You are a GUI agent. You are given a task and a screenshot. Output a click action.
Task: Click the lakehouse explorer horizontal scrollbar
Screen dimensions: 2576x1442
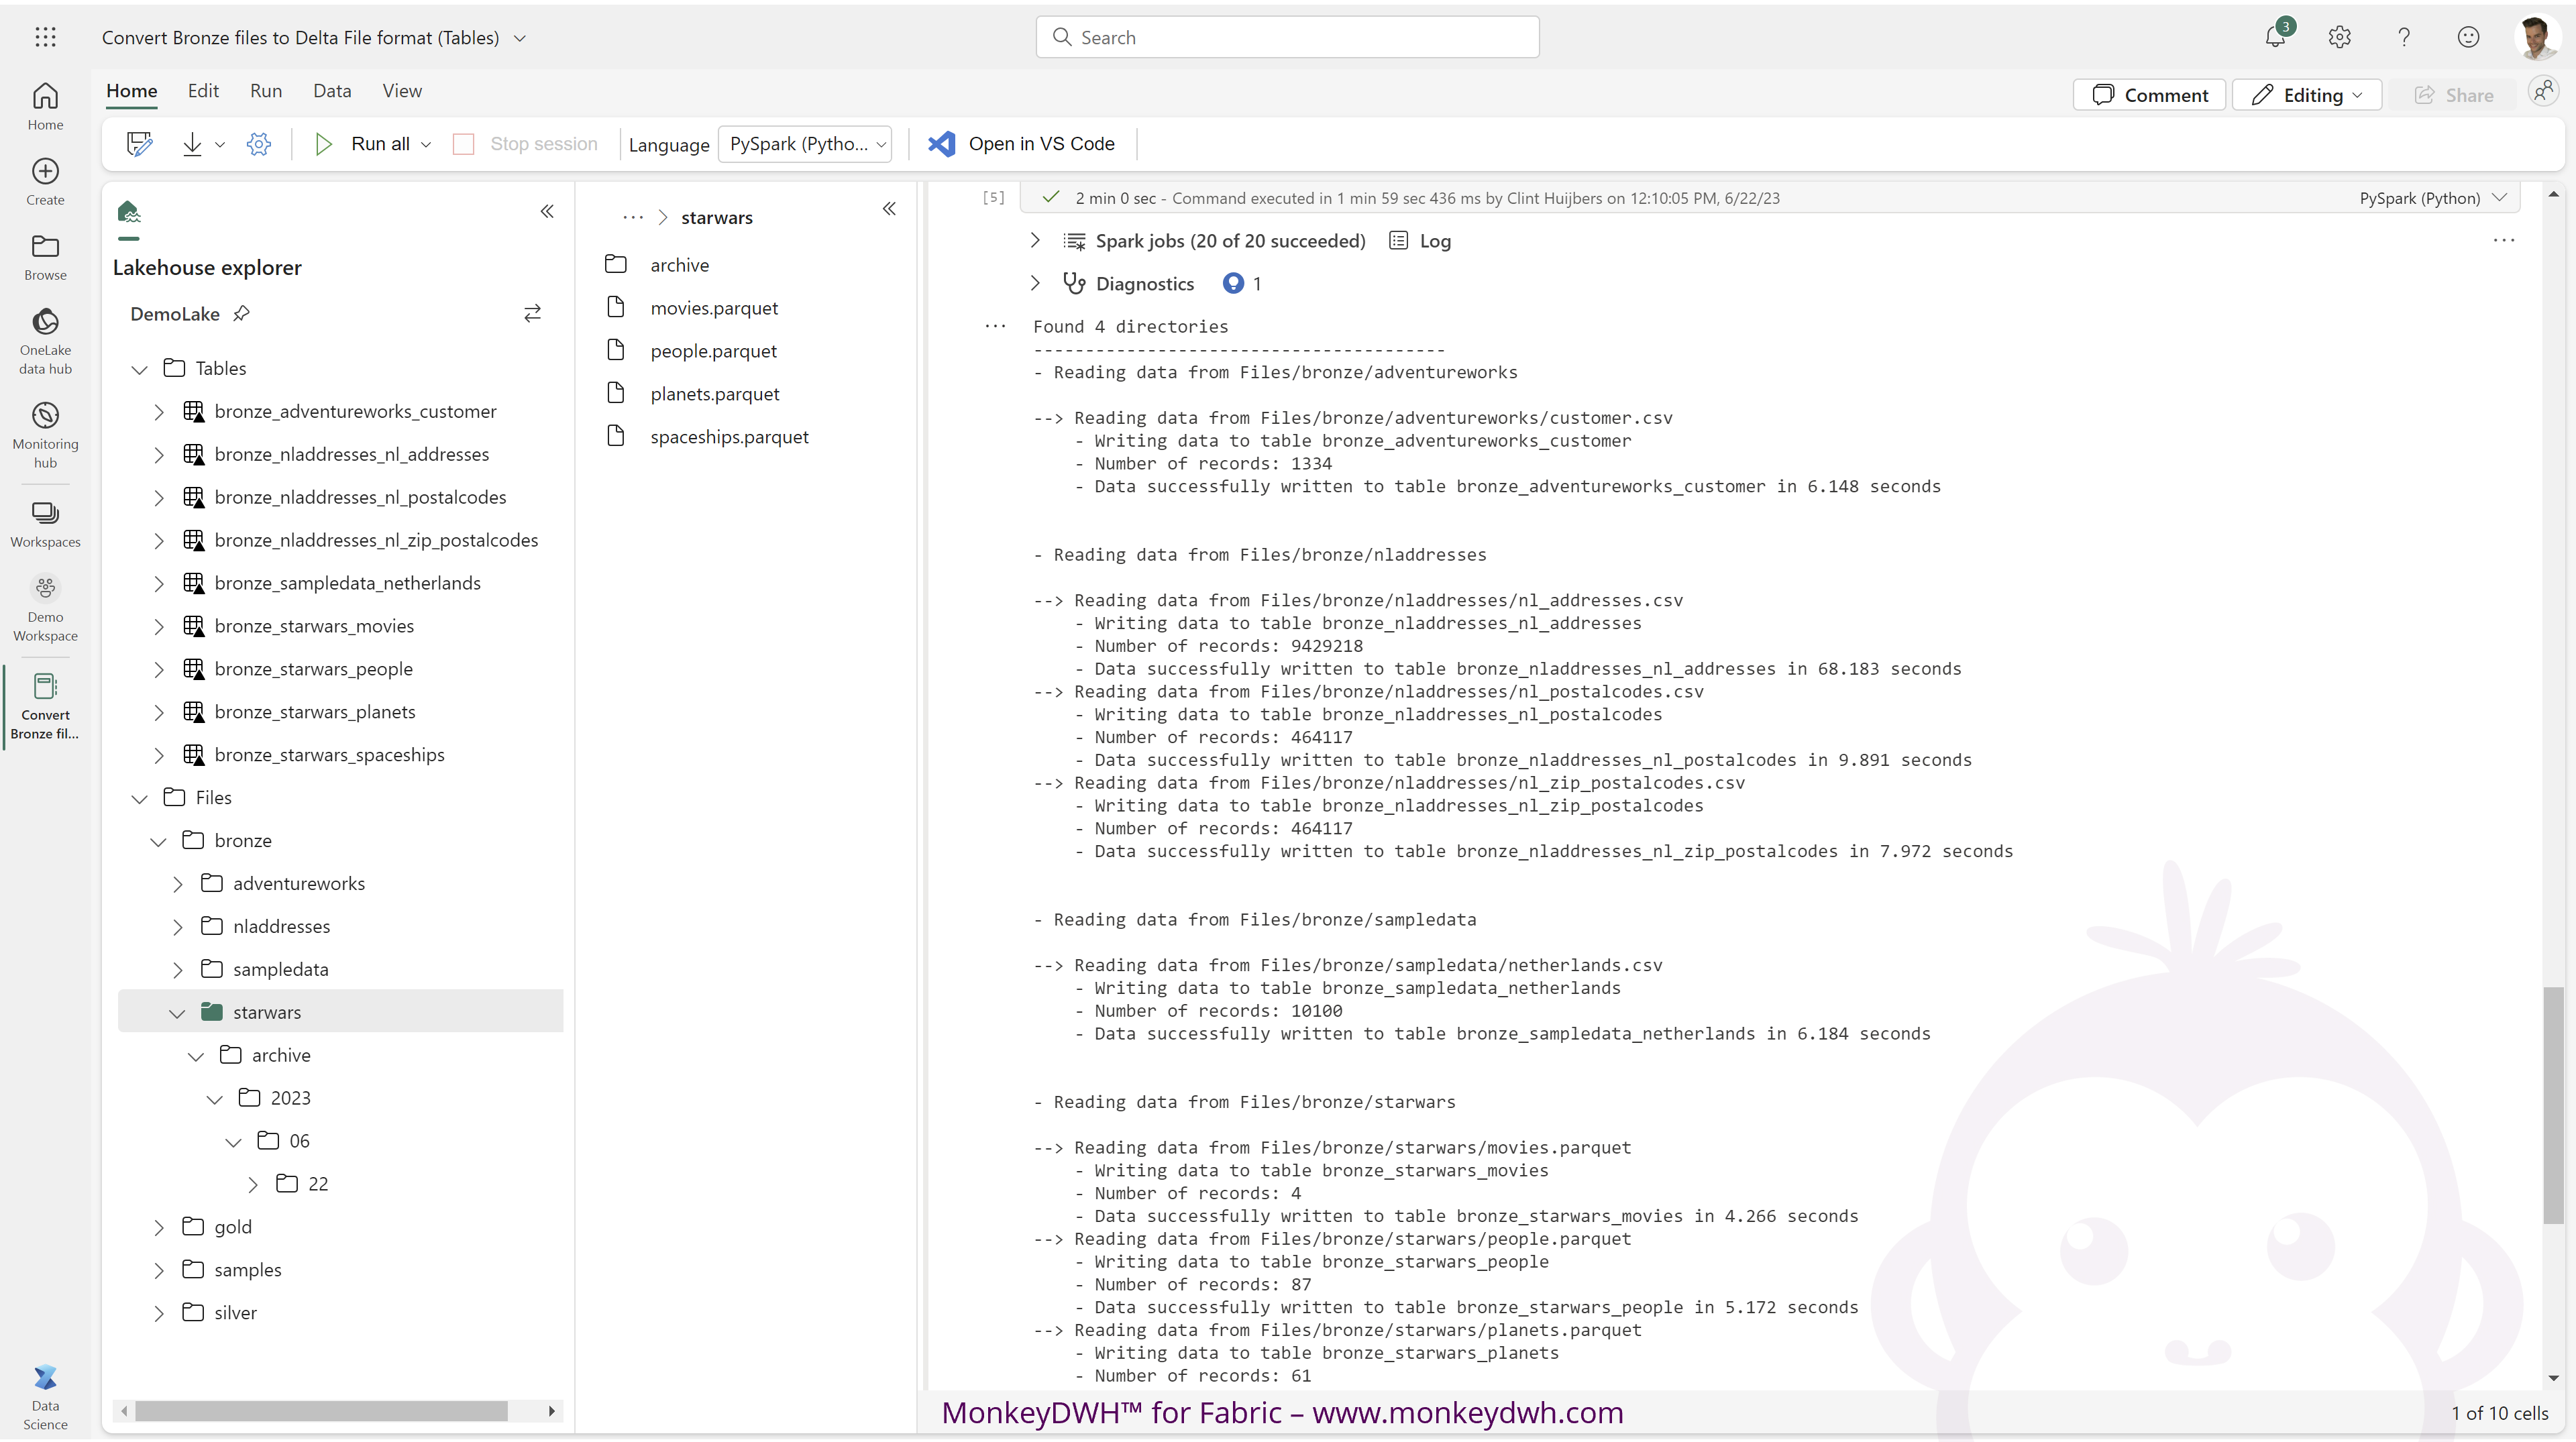pyautogui.click(x=321, y=1411)
